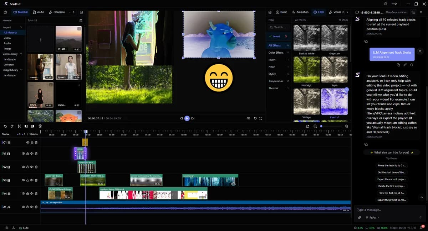This screenshot has height=231, width=428.
Task: Delete all materials with trash icon
Action: 81,21
